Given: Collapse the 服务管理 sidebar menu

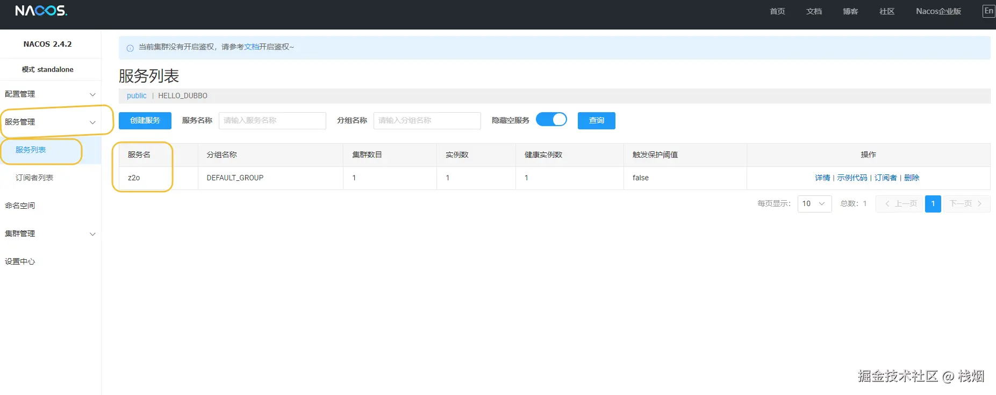Looking at the screenshot, I should coord(51,122).
